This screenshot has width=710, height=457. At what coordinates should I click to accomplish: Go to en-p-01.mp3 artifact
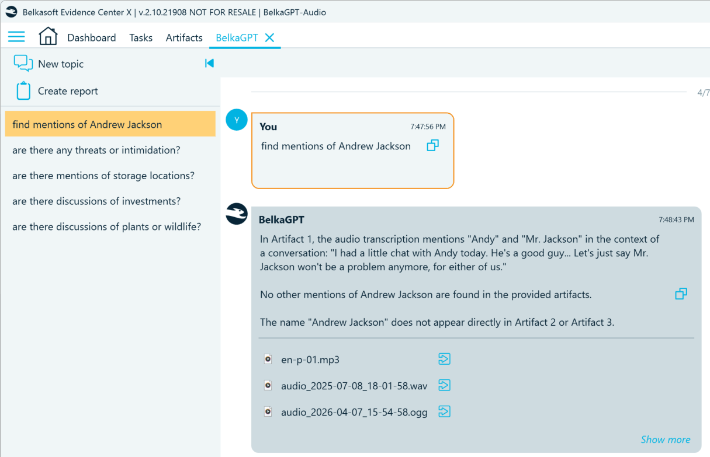[x=444, y=359]
